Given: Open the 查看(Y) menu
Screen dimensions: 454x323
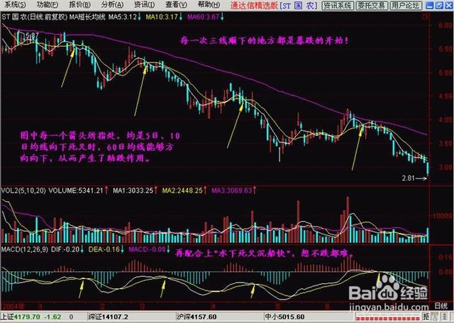Looking at the screenshot, I should pos(176,5).
